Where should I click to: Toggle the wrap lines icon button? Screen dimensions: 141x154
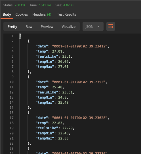111,26
